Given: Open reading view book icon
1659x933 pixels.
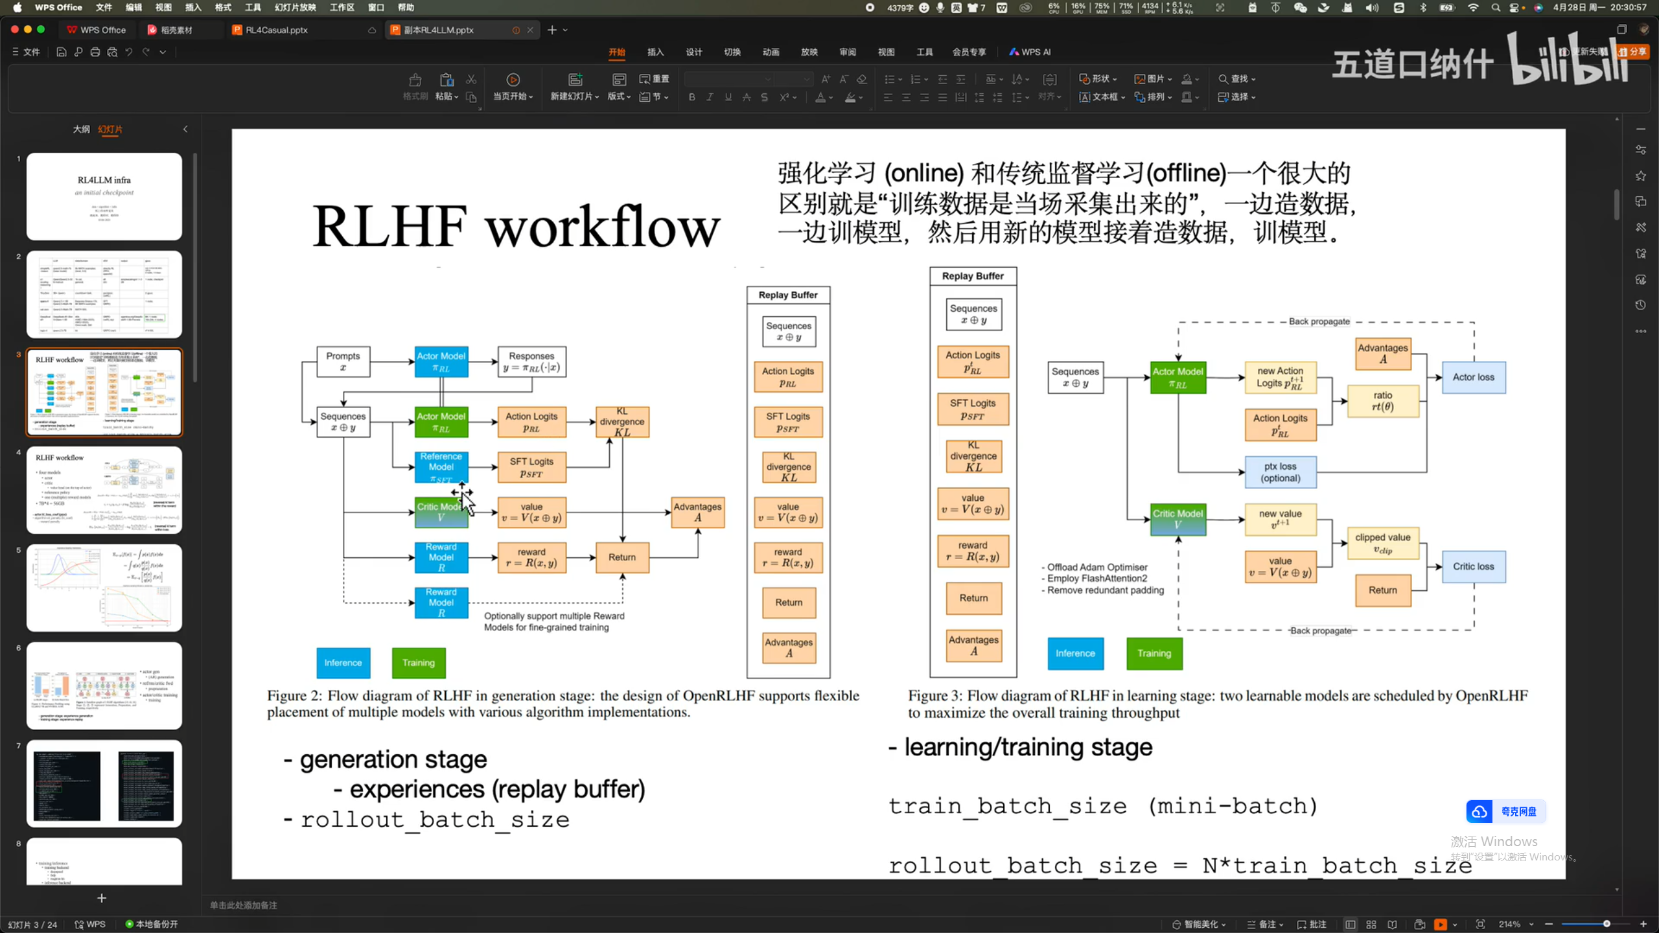Looking at the screenshot, I should click(x=1392, y=925).
